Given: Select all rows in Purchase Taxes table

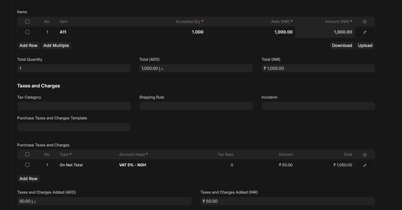Looking at the screenshot, I should click(27, 154).
